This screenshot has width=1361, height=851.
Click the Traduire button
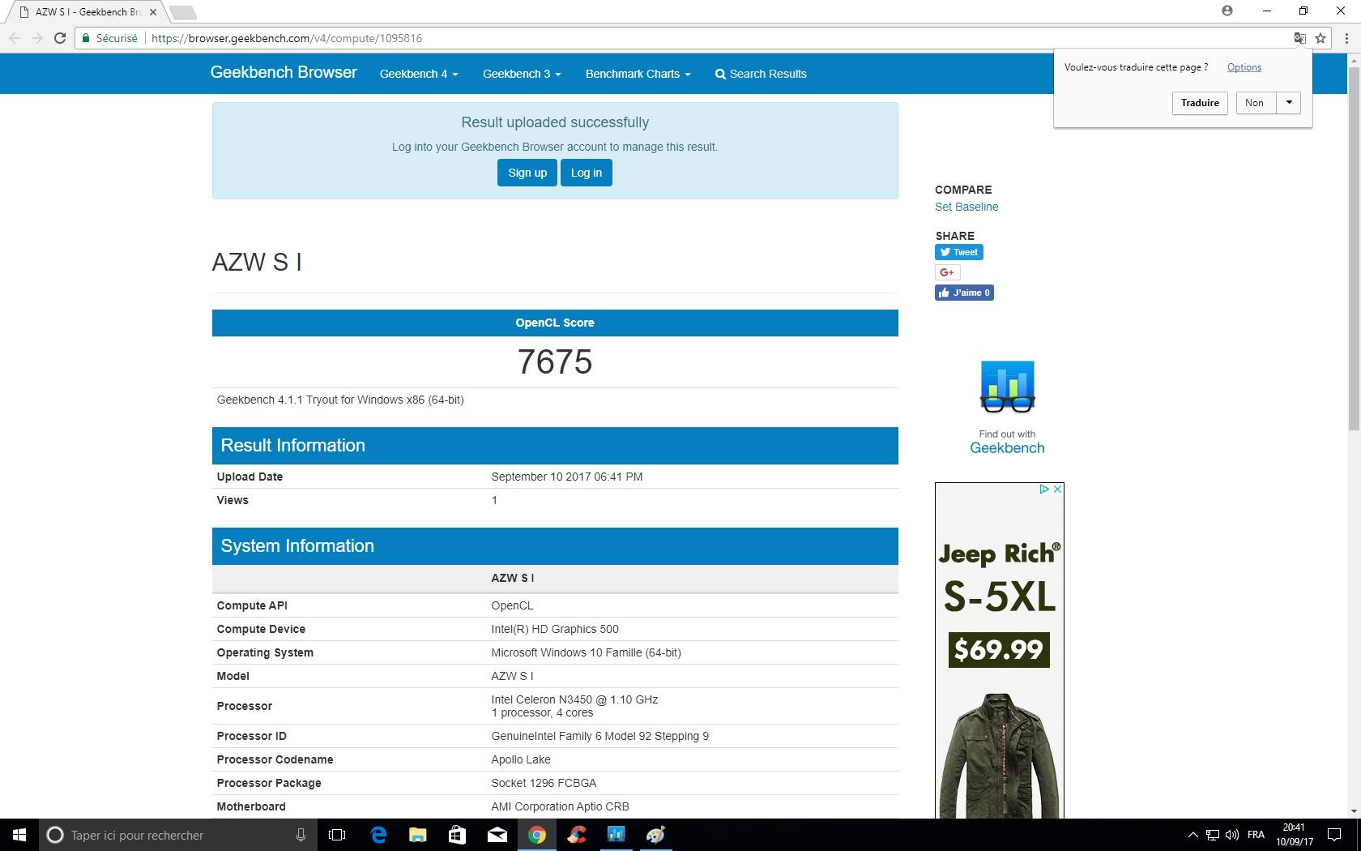pyautogui.click(x=1200, y=103)
